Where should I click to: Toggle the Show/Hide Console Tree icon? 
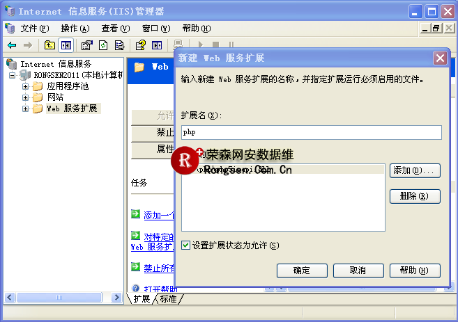66,45
